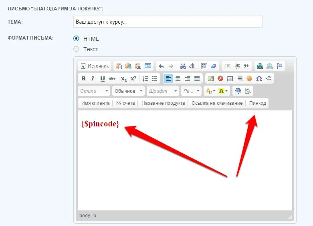Viewport: 313px width, 226px height.
Task: Align text right
Action: click(188, 78)
